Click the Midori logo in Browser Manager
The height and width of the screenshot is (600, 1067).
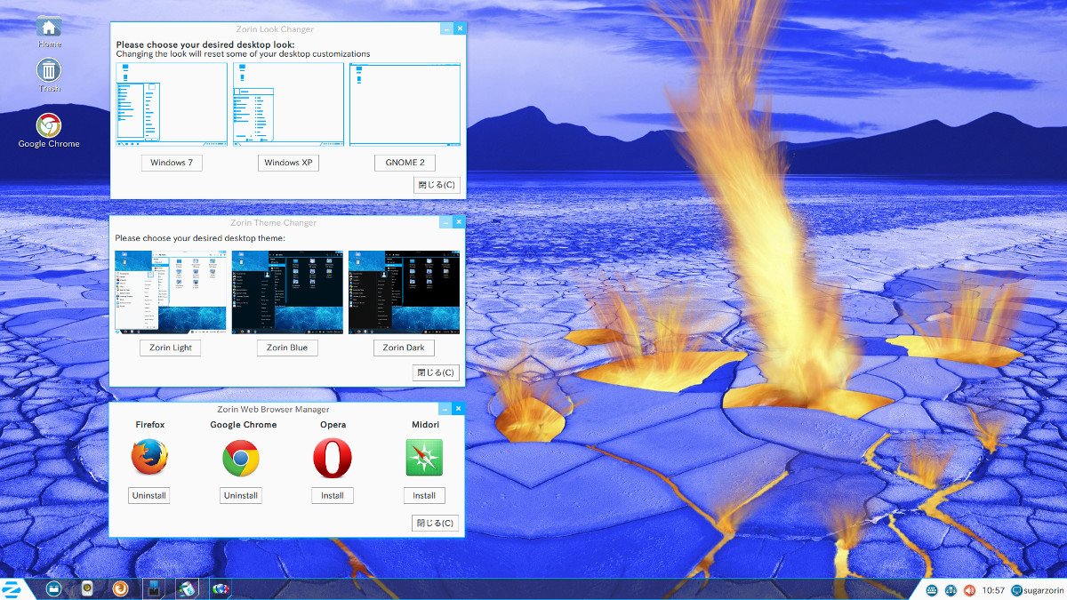pyautogui.click(x=424, y=458)
